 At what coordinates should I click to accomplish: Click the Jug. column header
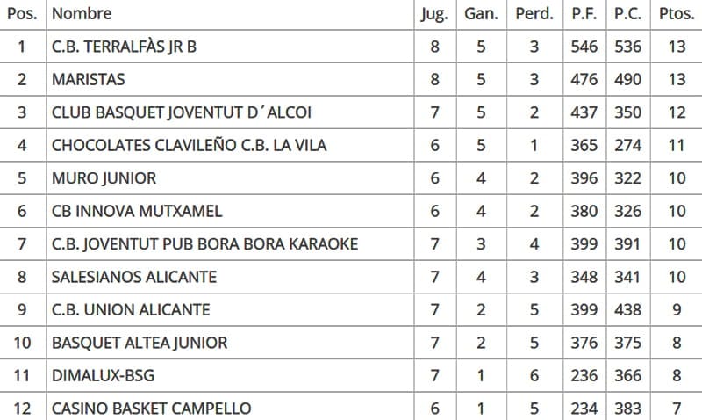(x=434, y=14)
